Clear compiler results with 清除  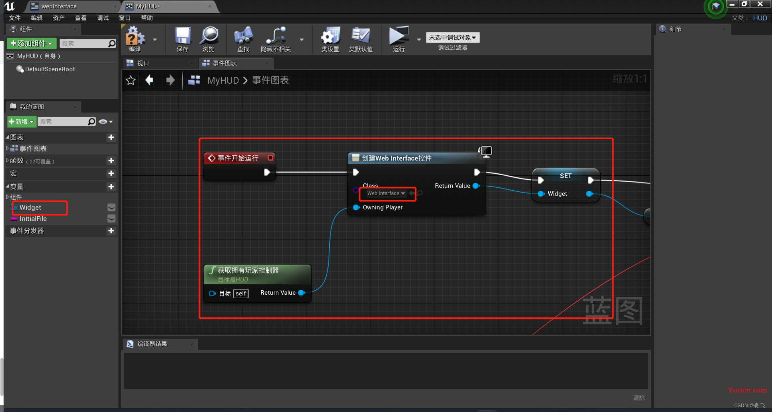[x=639, y=398]
